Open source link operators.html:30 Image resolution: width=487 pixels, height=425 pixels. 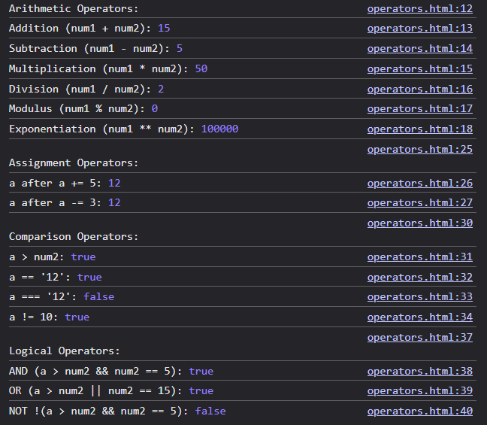(420, 223)
